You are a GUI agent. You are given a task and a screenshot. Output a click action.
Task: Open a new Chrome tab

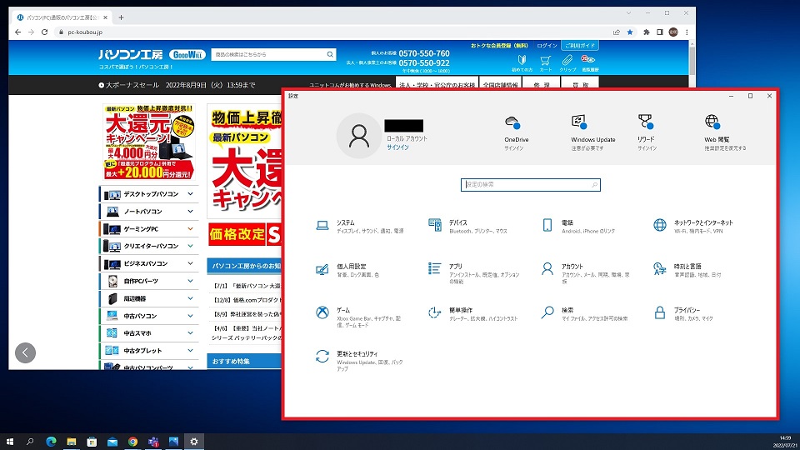click(121, 17)
